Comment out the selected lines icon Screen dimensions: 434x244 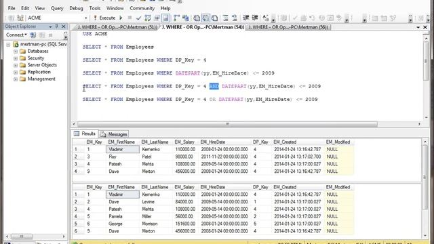pyautogui.click(x=226, y=18)
